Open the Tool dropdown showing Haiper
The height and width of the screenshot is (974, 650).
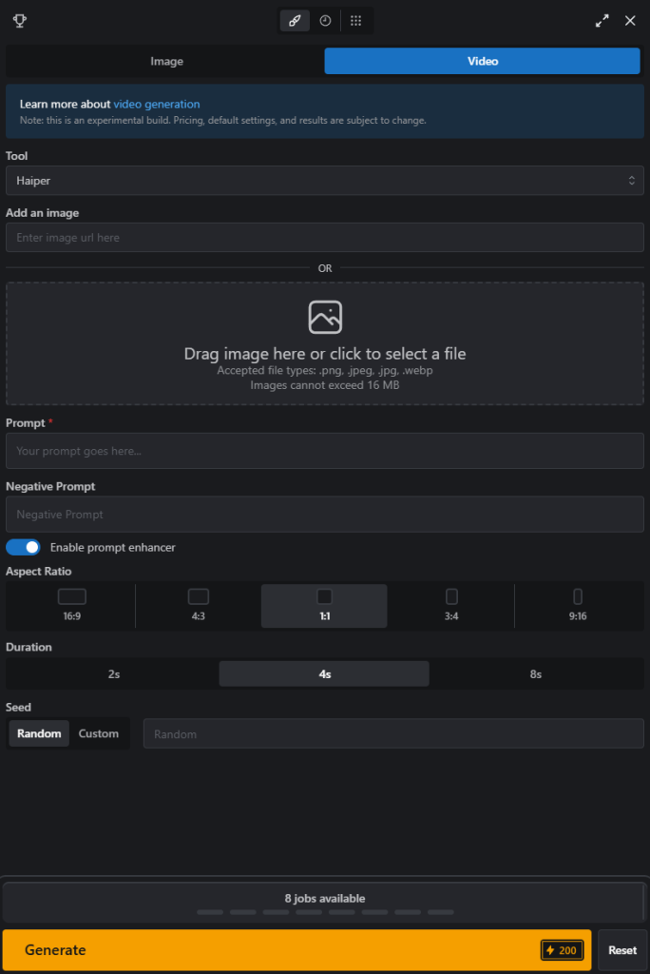pos(325,179)
